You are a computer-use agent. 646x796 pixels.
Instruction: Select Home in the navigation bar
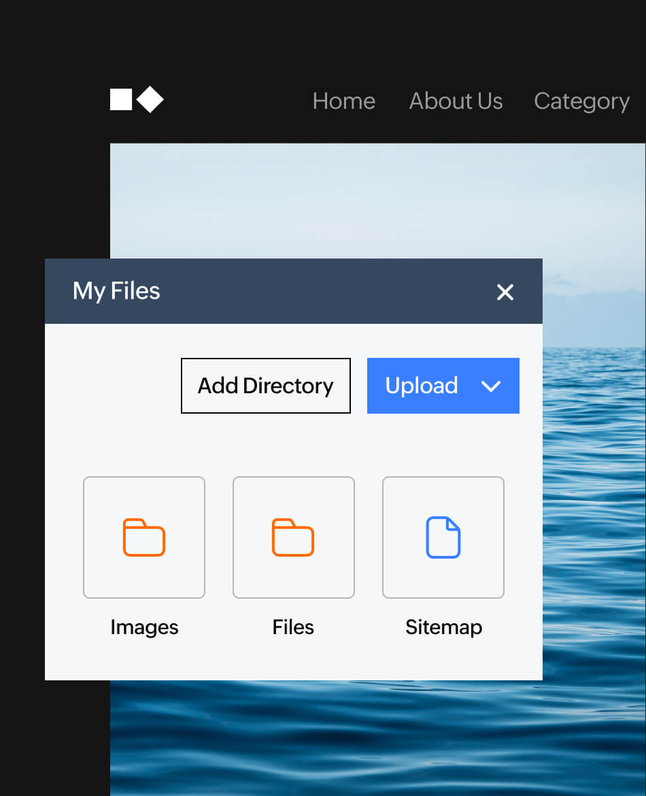343,101
